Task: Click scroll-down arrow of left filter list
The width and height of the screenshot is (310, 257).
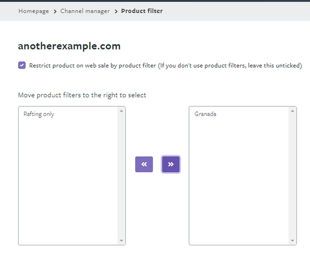Action: [x=122, y=240]
